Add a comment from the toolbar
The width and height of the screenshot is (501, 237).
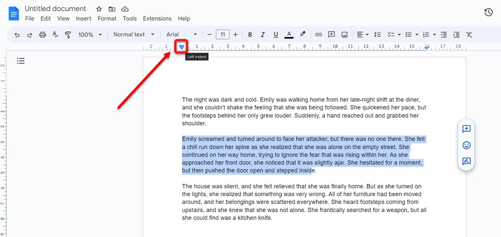[331, 34]
